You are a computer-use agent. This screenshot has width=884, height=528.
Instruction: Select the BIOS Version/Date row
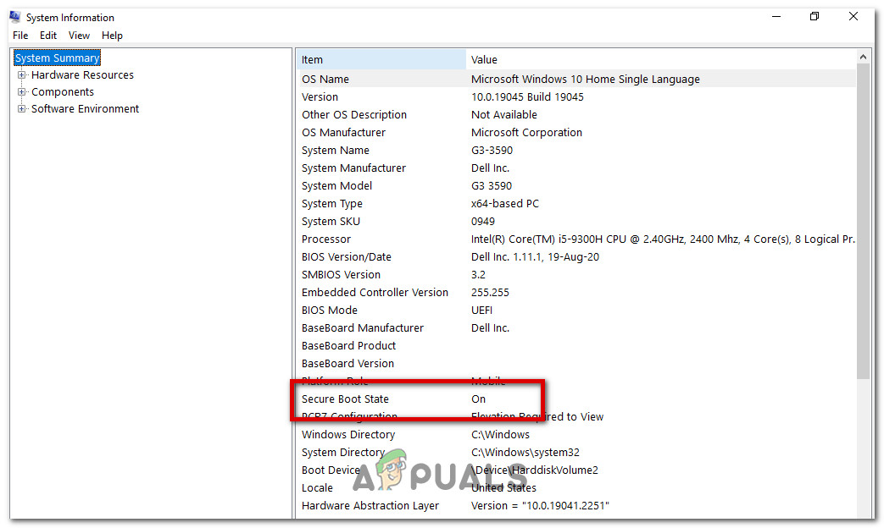pyautogui.click(x=576, y=257)
